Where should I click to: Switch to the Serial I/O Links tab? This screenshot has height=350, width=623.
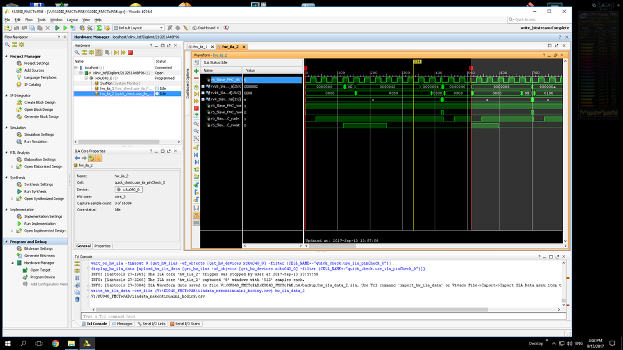click(x=152, y=324)
